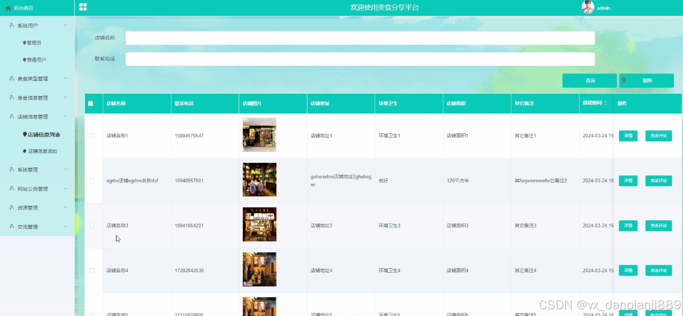Image resolution: width=683 pixels, height=316 pixels.
Task: Click the icon beside 美食信息管理
Action: [12, 97]
